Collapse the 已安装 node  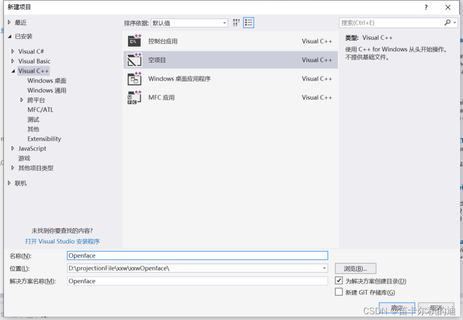pos(9,36)
